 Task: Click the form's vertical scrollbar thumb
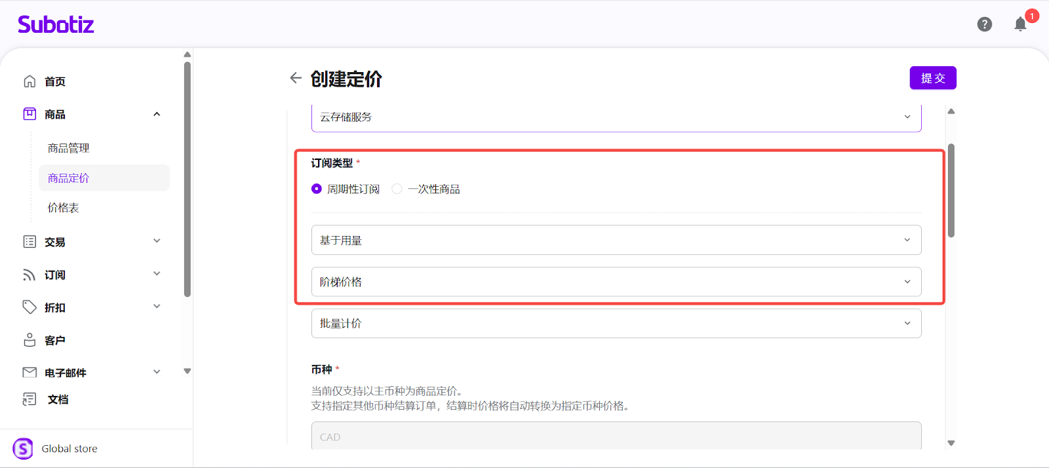coord(951,190)
